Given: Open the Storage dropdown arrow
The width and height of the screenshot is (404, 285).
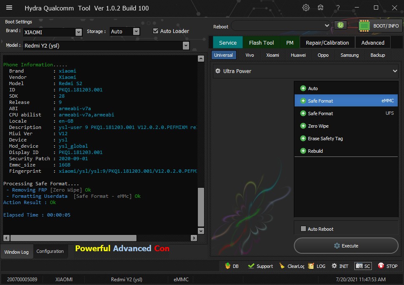Looking at the screenshot, I should point(136,31).
